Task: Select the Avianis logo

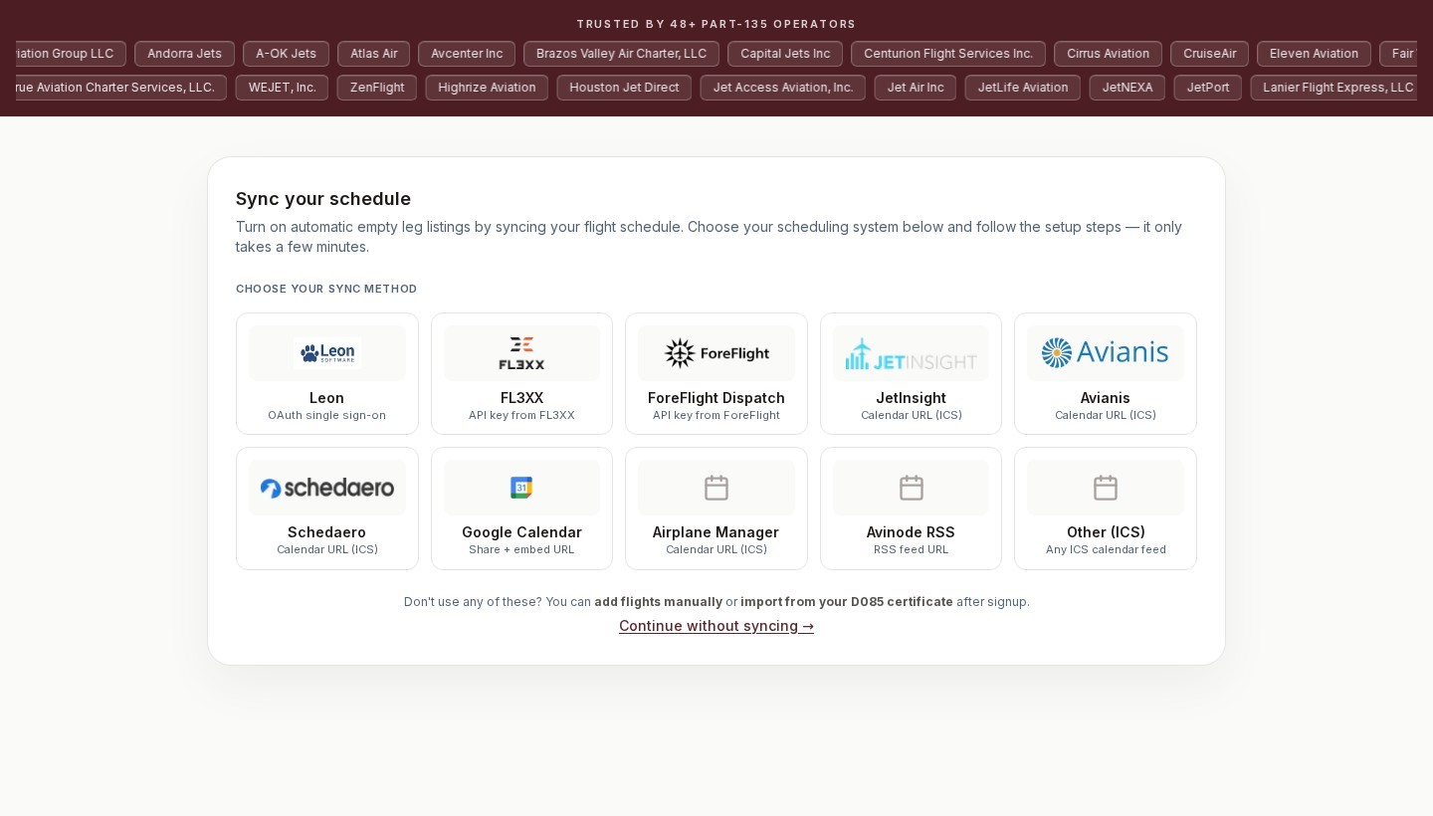Action: click(x=1105, y=353)
